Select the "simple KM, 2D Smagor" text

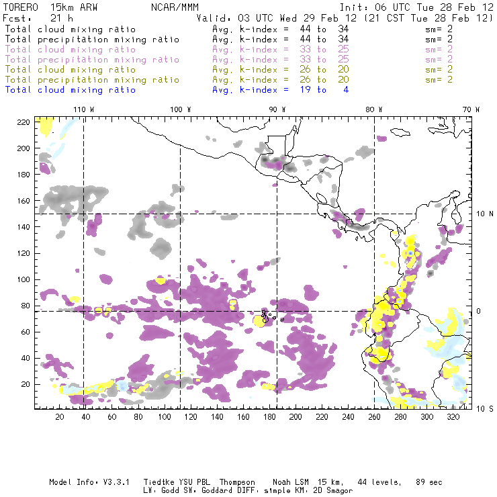pos(308,491)
